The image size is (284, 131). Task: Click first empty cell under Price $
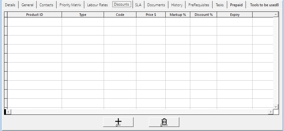[x=151, y=22]
